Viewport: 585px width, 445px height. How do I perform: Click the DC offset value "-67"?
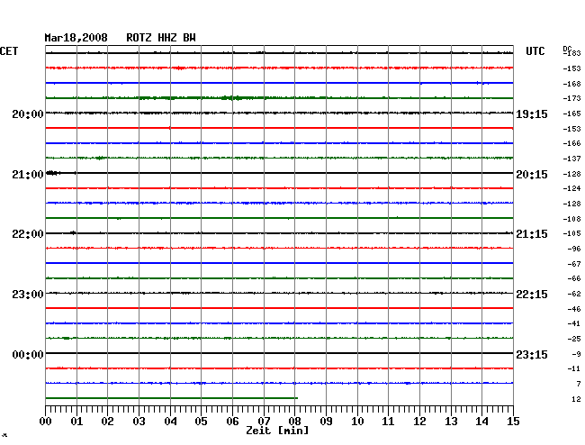click(574, 264)
